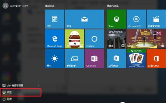The height and width of the screenshot is (103, 166).
Task: Click the 播放和浏览 group heading
Action: point(113,6)
